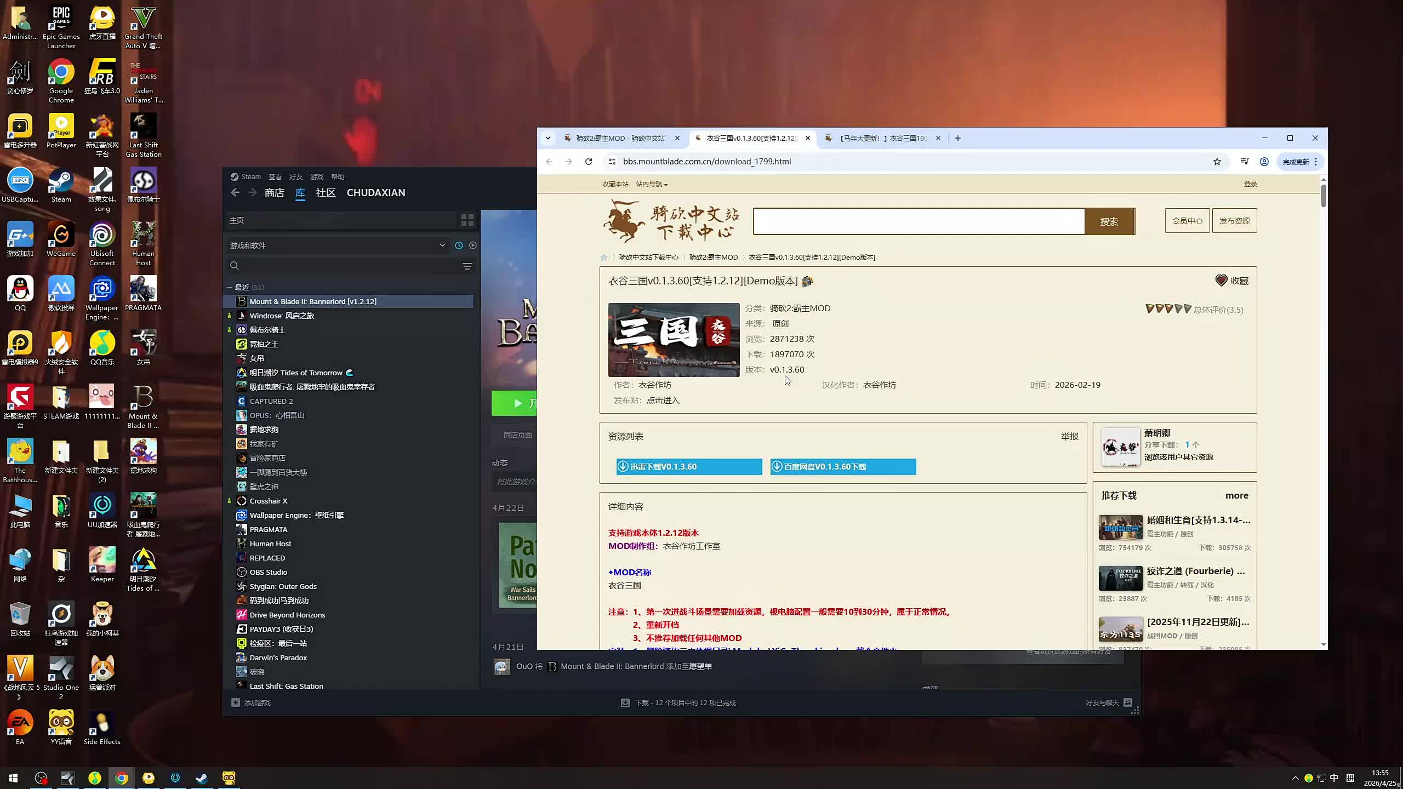Viewport: 1403px width, 789px height.
Task: Expand the 游戏和软件 dropdown
Action: point(442,245)
